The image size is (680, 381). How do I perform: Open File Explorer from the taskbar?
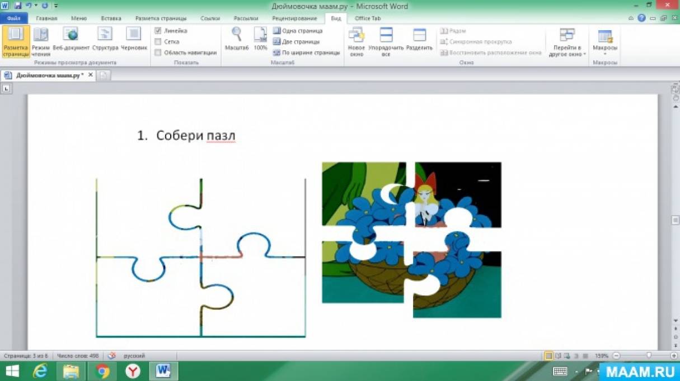pos(71,371)
